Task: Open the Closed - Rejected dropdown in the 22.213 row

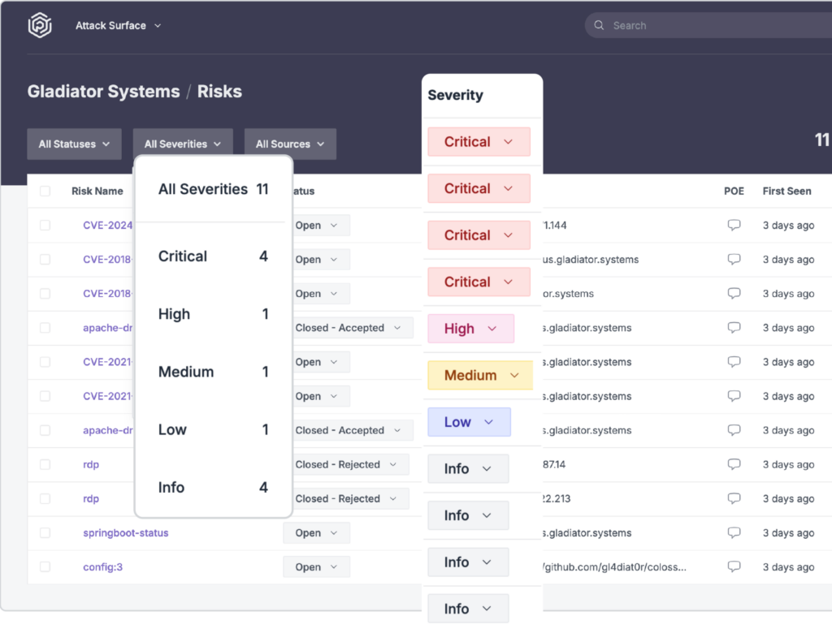Action: pyautogui.click(x=351, y=498)
